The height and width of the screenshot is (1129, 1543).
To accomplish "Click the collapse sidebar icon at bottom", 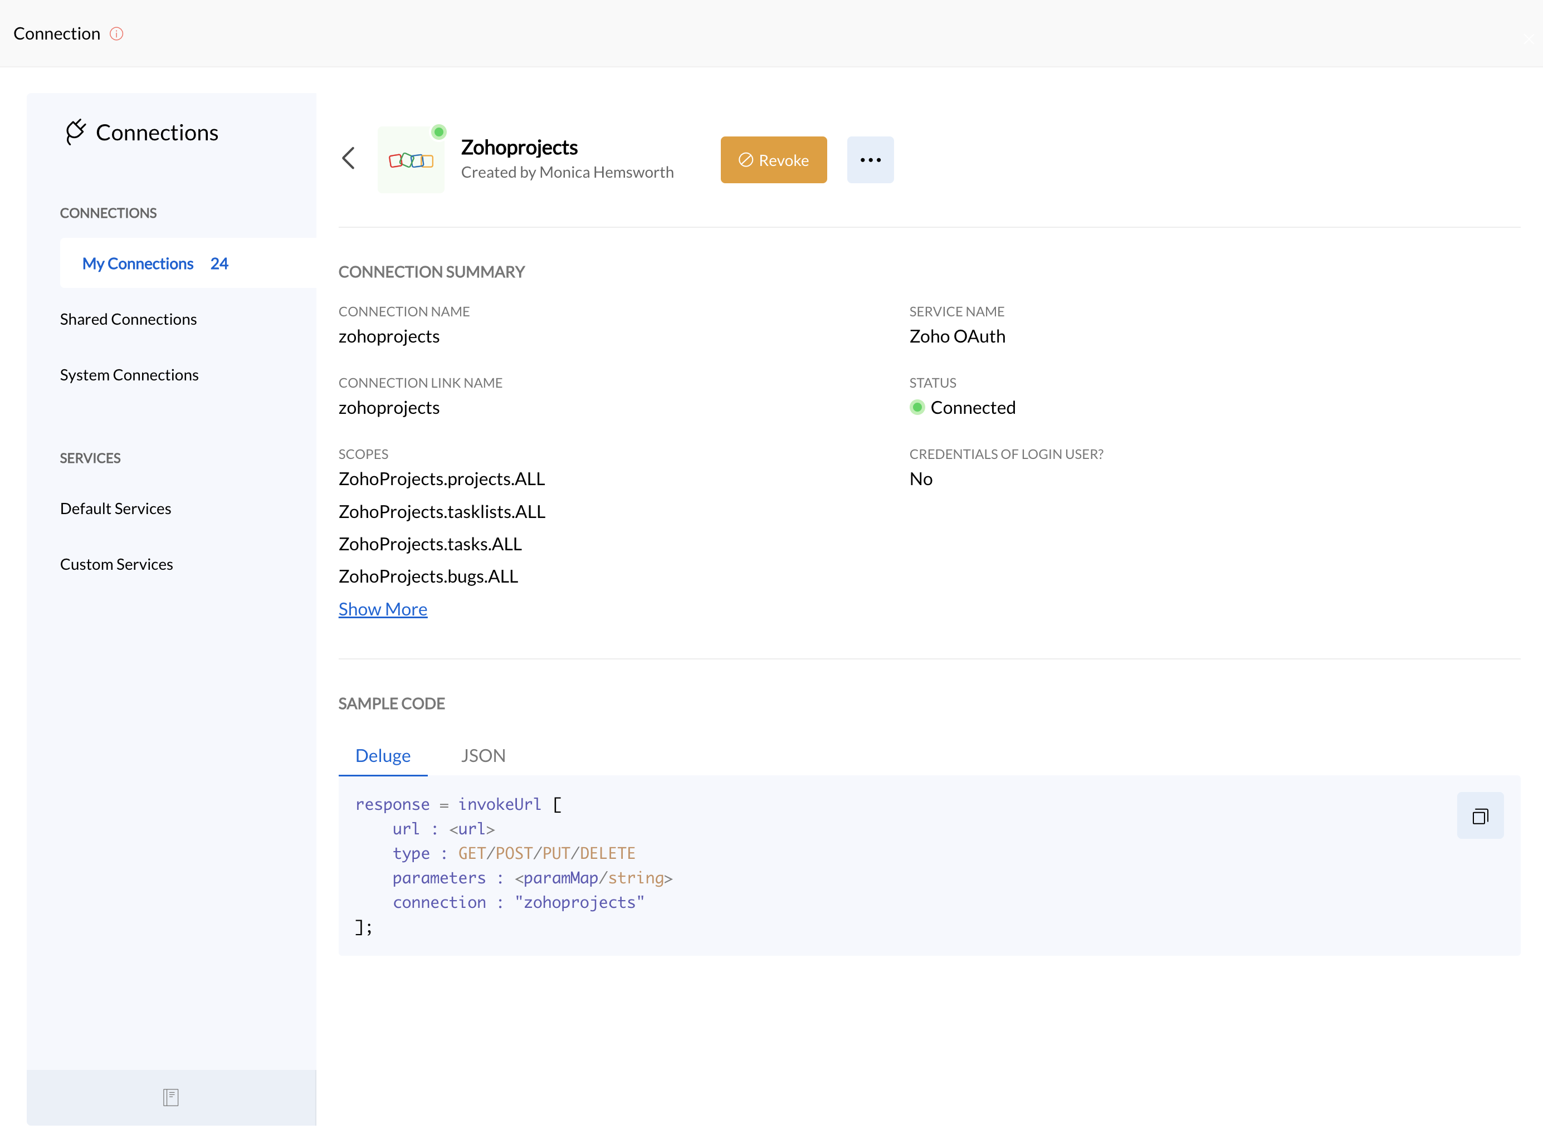I will pos(171,1098).
